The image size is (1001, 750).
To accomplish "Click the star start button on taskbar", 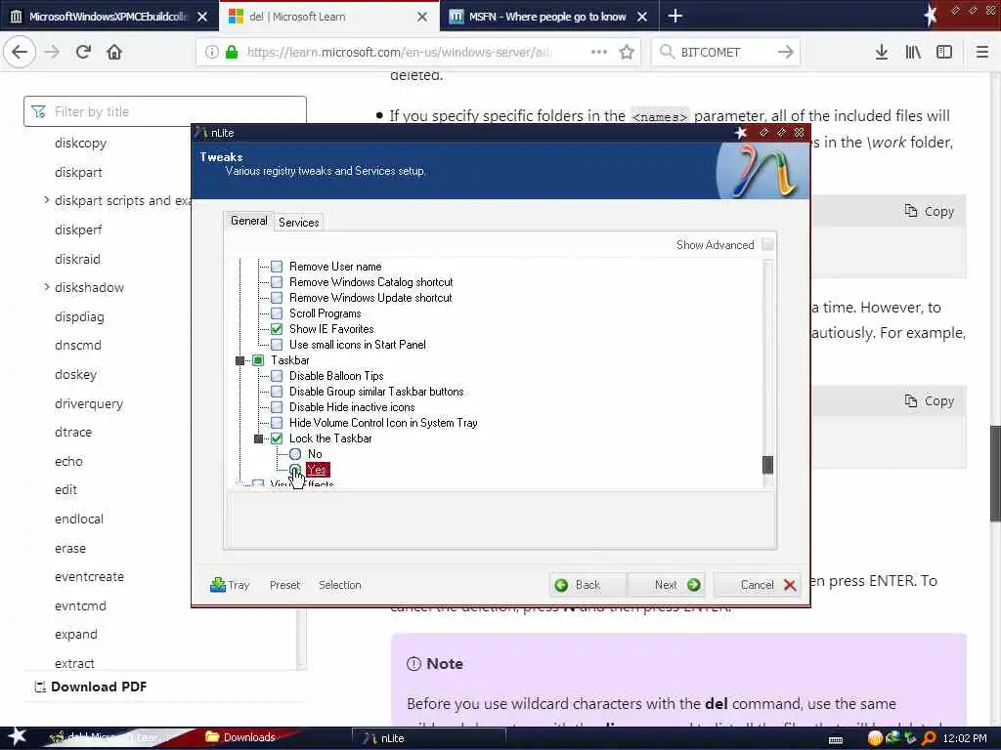I will coord(17,736).
